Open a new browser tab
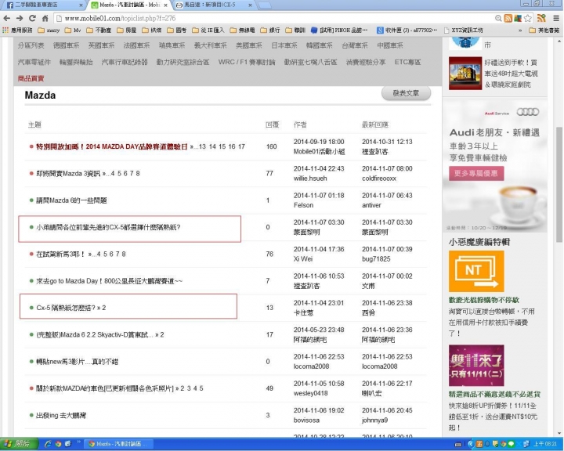 click(x=265, y=5)
